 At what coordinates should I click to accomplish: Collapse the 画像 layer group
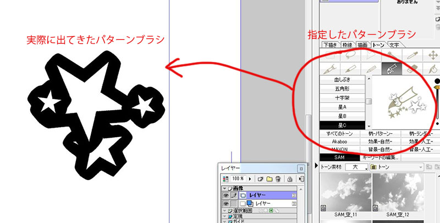[225, 188]
